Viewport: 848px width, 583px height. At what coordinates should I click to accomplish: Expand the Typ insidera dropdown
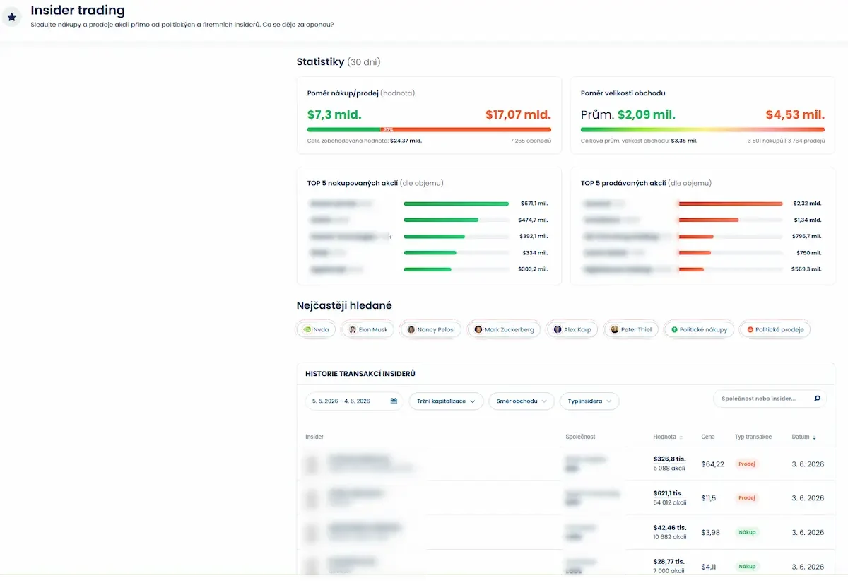589,401
